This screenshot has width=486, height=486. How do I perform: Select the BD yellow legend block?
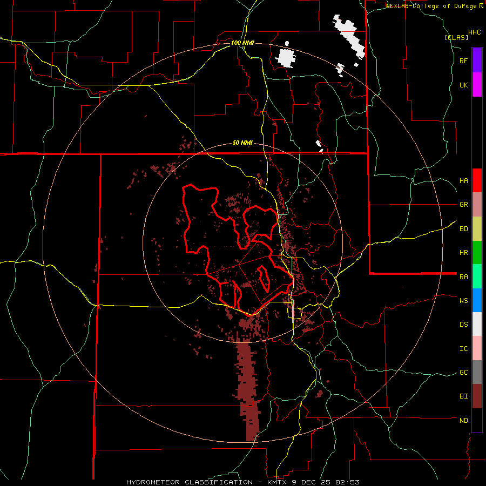click(477, 228)
